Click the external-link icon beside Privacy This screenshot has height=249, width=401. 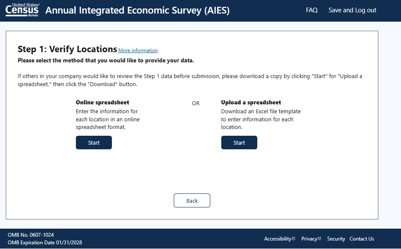click(x=320, y=238)
